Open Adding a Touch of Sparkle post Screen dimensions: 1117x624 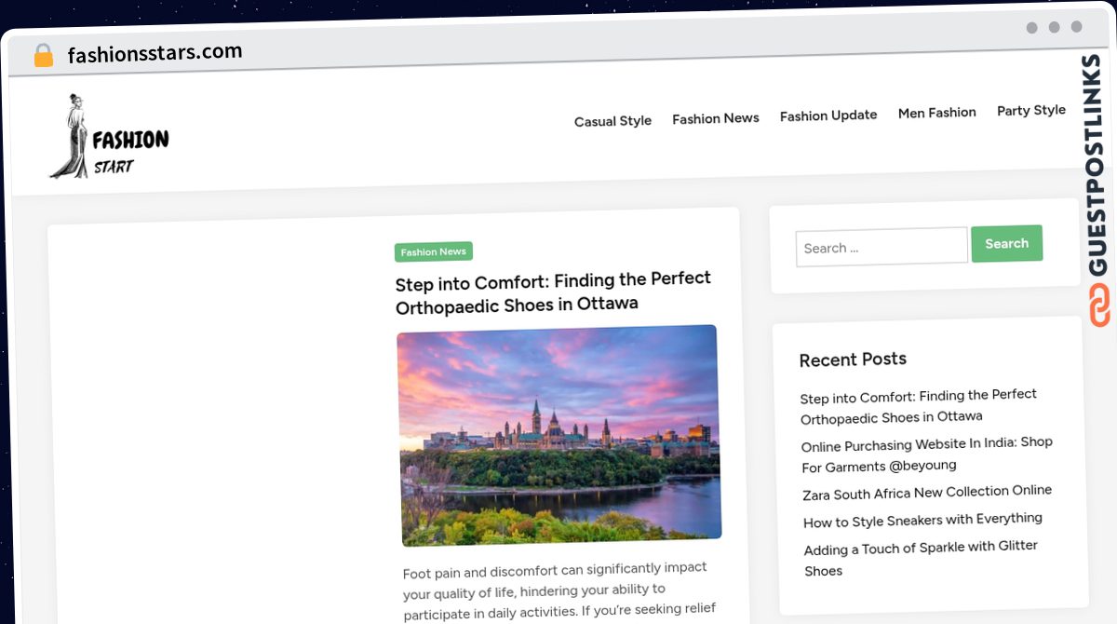[x=921, y=558]
